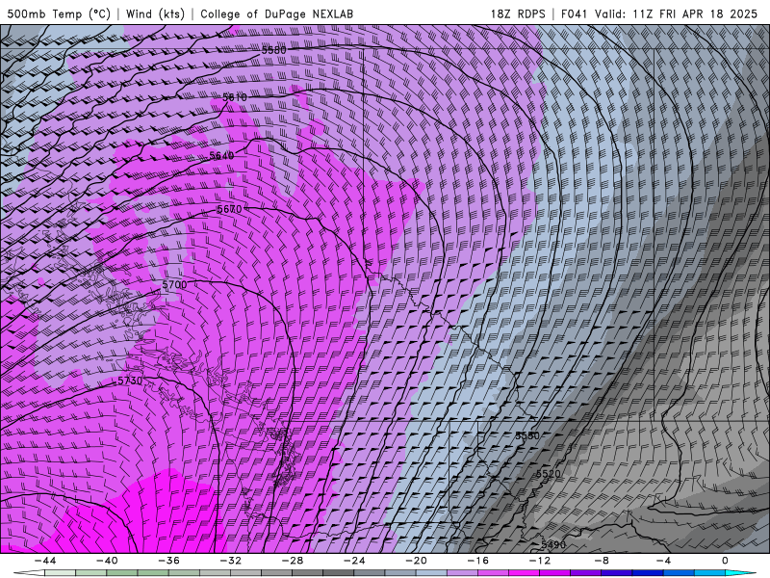Screen dimensions: 770x578
Task: Click the "Wind (kts)" header label
Action: point(155,13)
